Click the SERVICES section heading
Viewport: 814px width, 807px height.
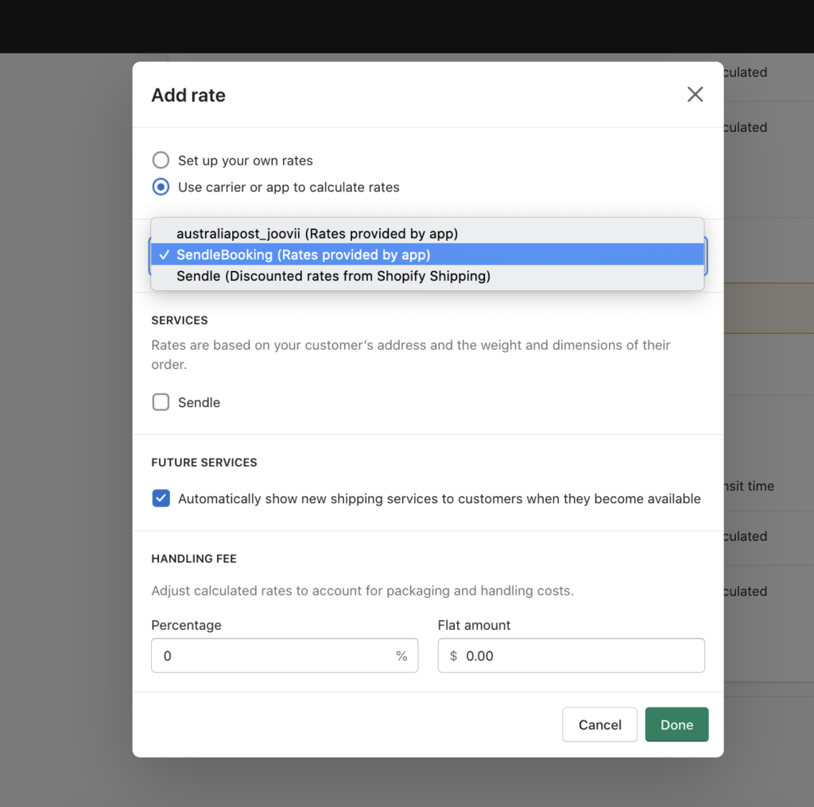click(x=180, y=320)
